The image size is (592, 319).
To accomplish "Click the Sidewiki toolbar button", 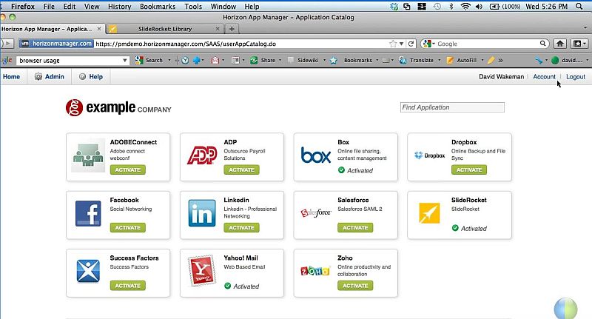I will pos(303,61).
